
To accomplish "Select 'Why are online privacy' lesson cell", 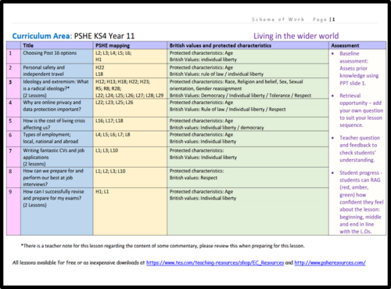I will (x=56, y=108).
